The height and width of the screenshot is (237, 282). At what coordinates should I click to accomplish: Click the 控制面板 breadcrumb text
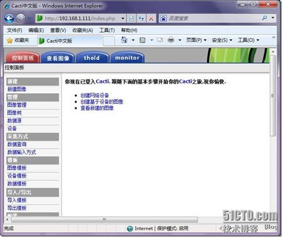14,68
